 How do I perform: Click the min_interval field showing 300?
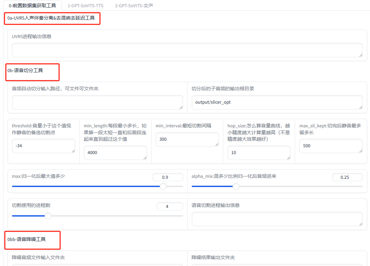[187, 139]
